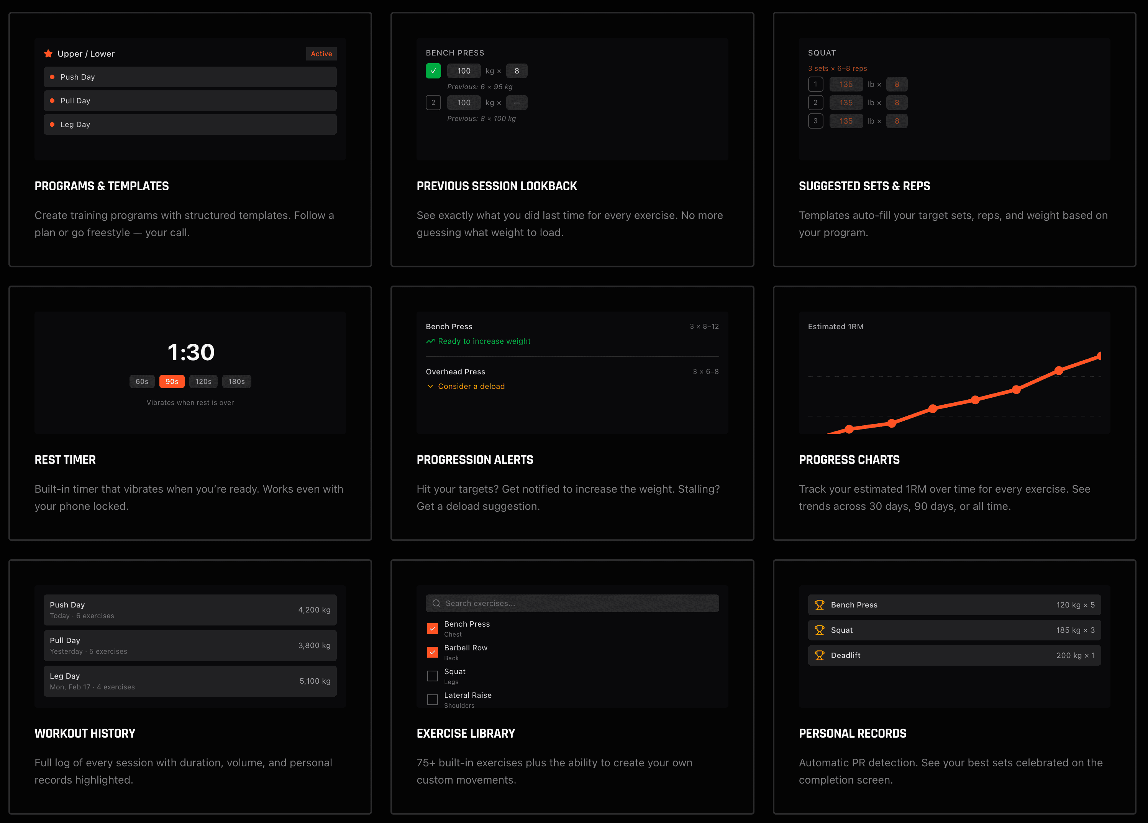Click the Ready to increase weight link
1148x823 pixels.
tap(484, 341)
